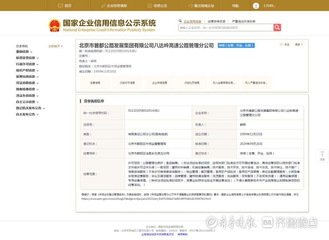Click the star icon next to 关注
The image size is (329, 240).
[x=281, y=44]
